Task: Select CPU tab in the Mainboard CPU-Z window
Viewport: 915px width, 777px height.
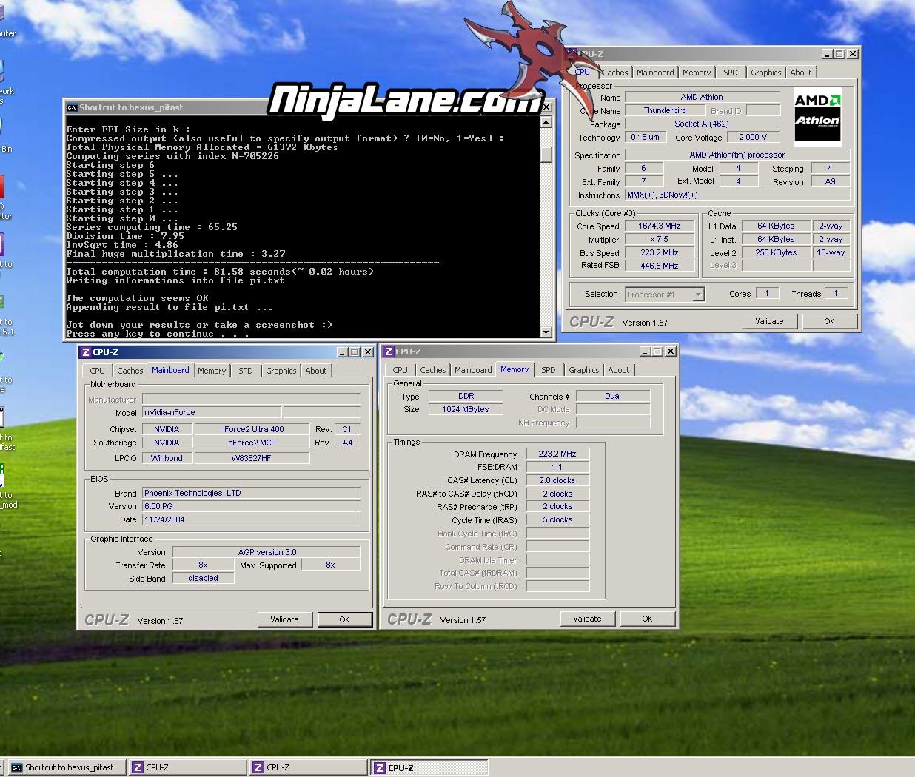Action: (98, 371)
